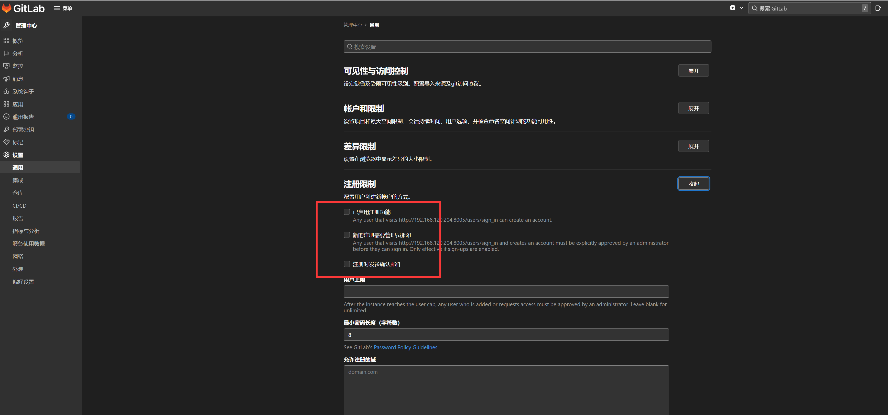Open 系统钩子 anchor sidebar icon

(6, 91)
